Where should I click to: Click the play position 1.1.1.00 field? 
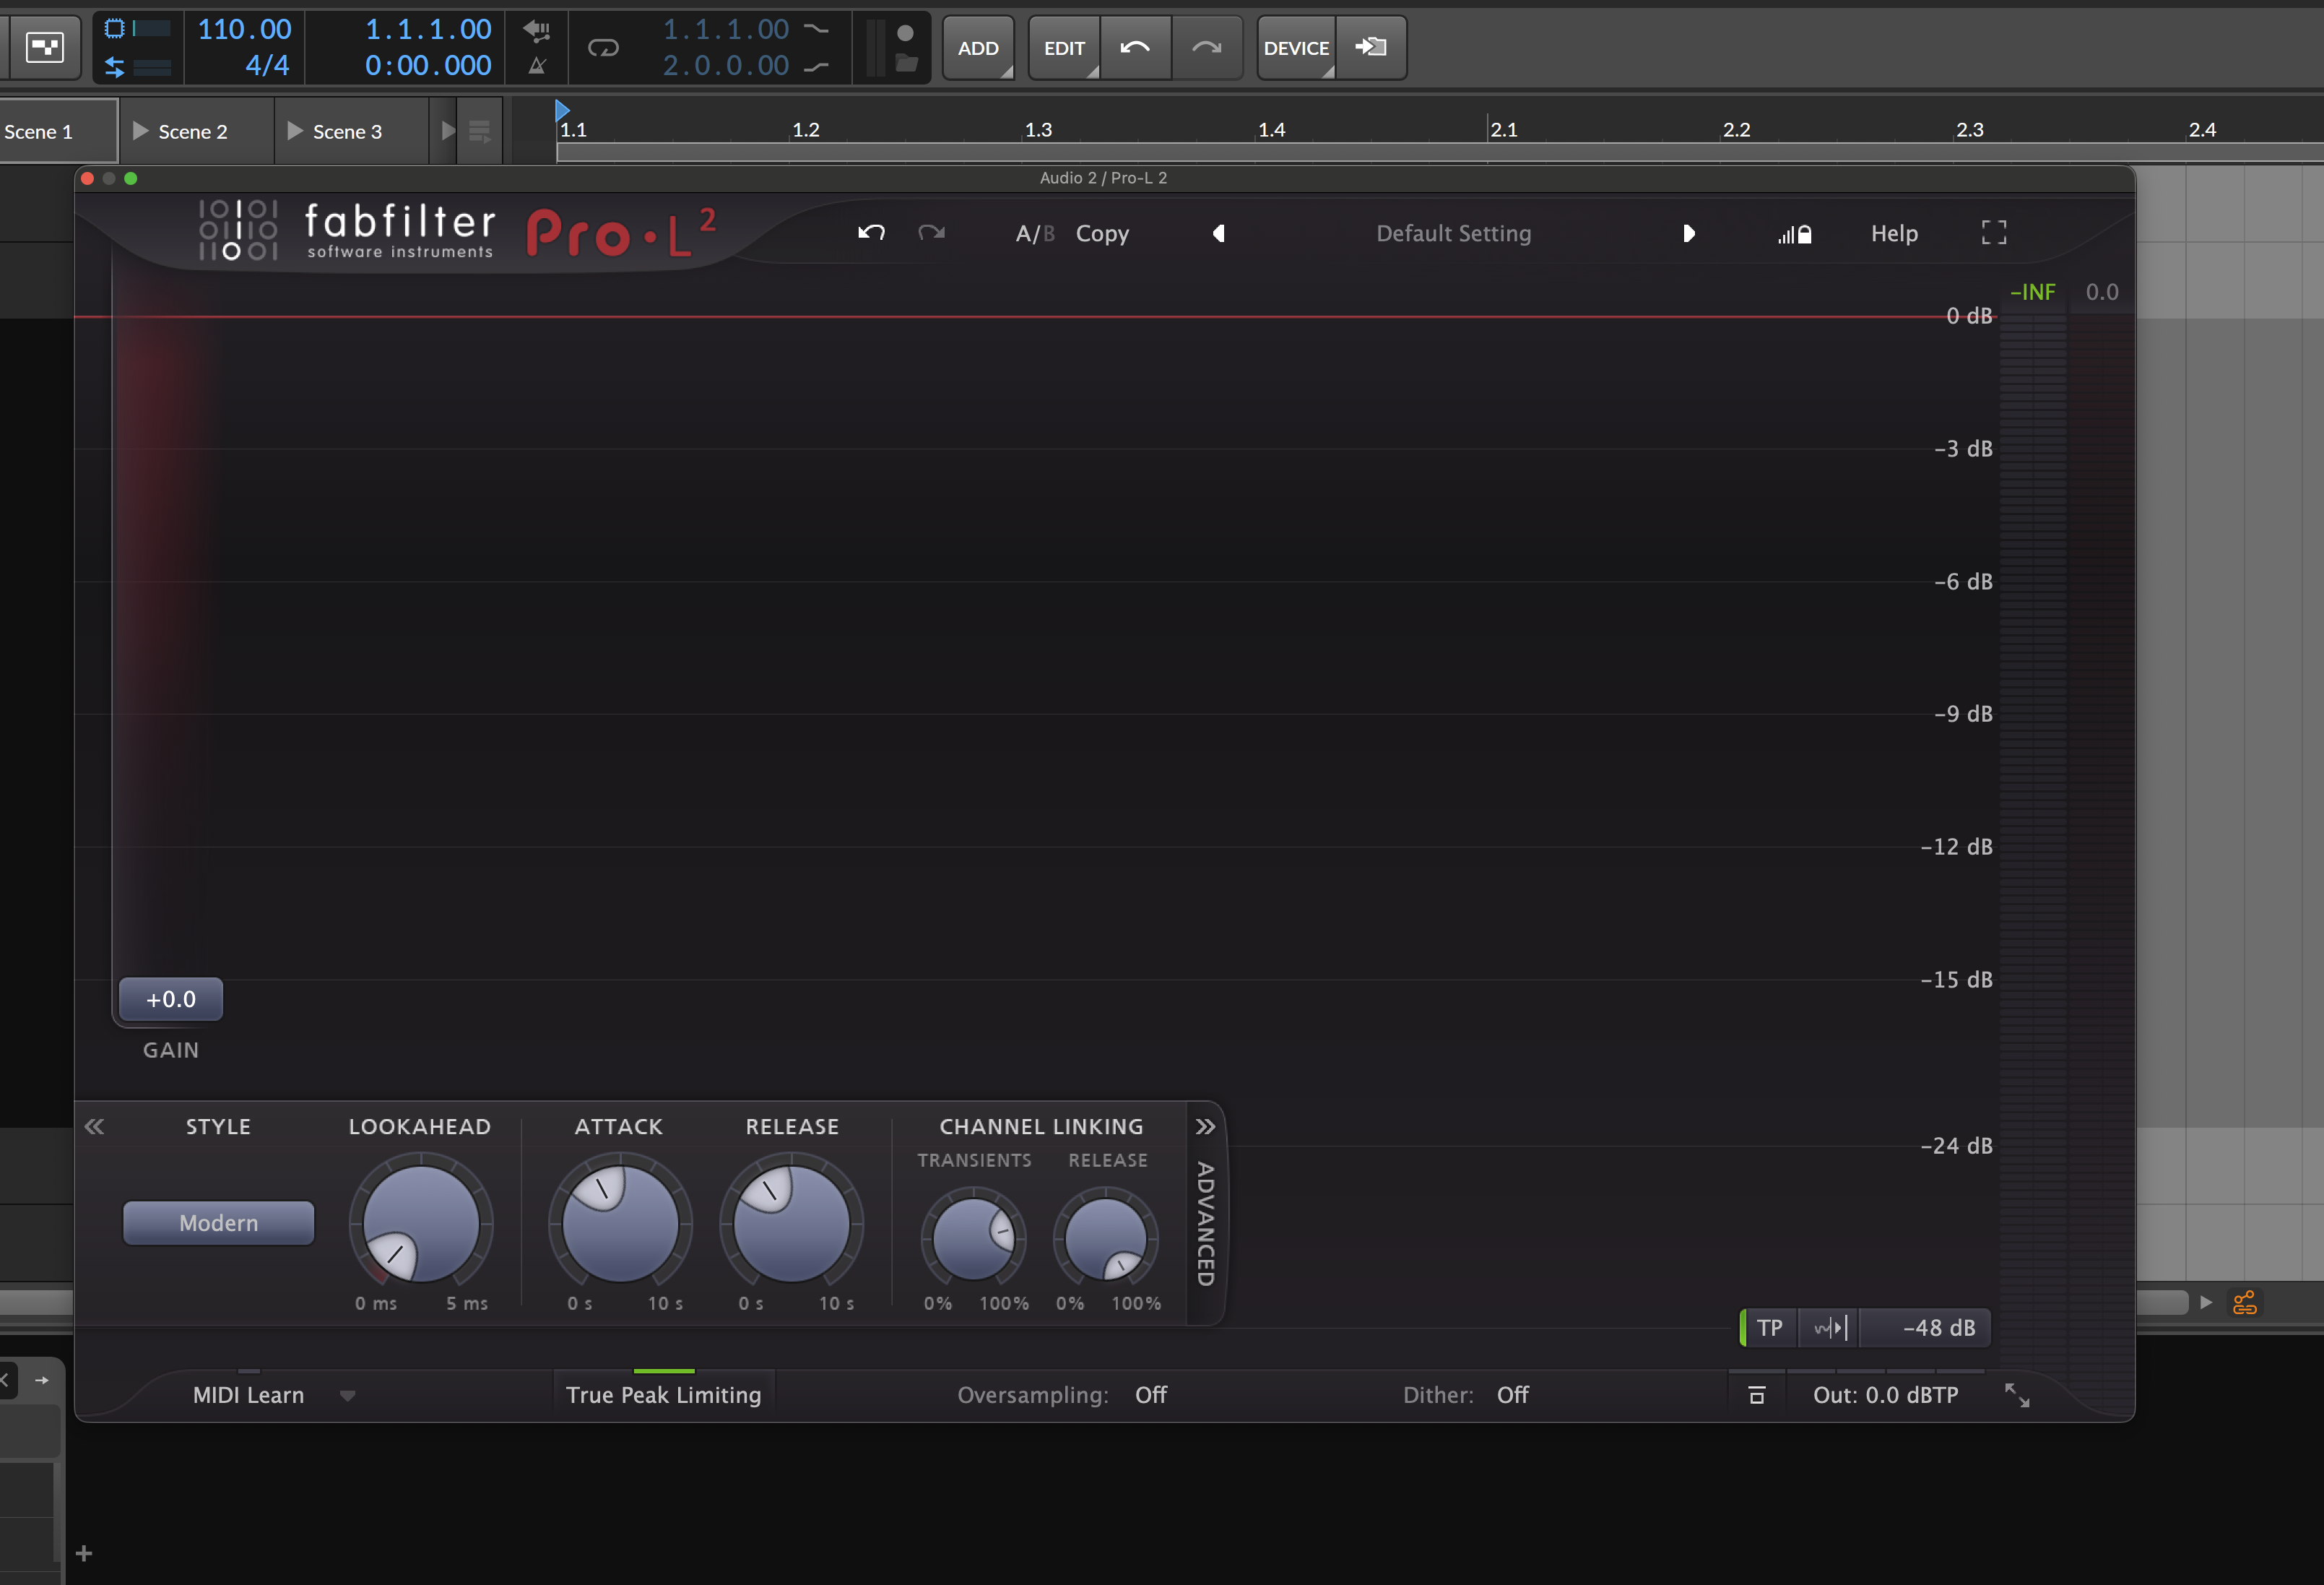coord(428,29)
